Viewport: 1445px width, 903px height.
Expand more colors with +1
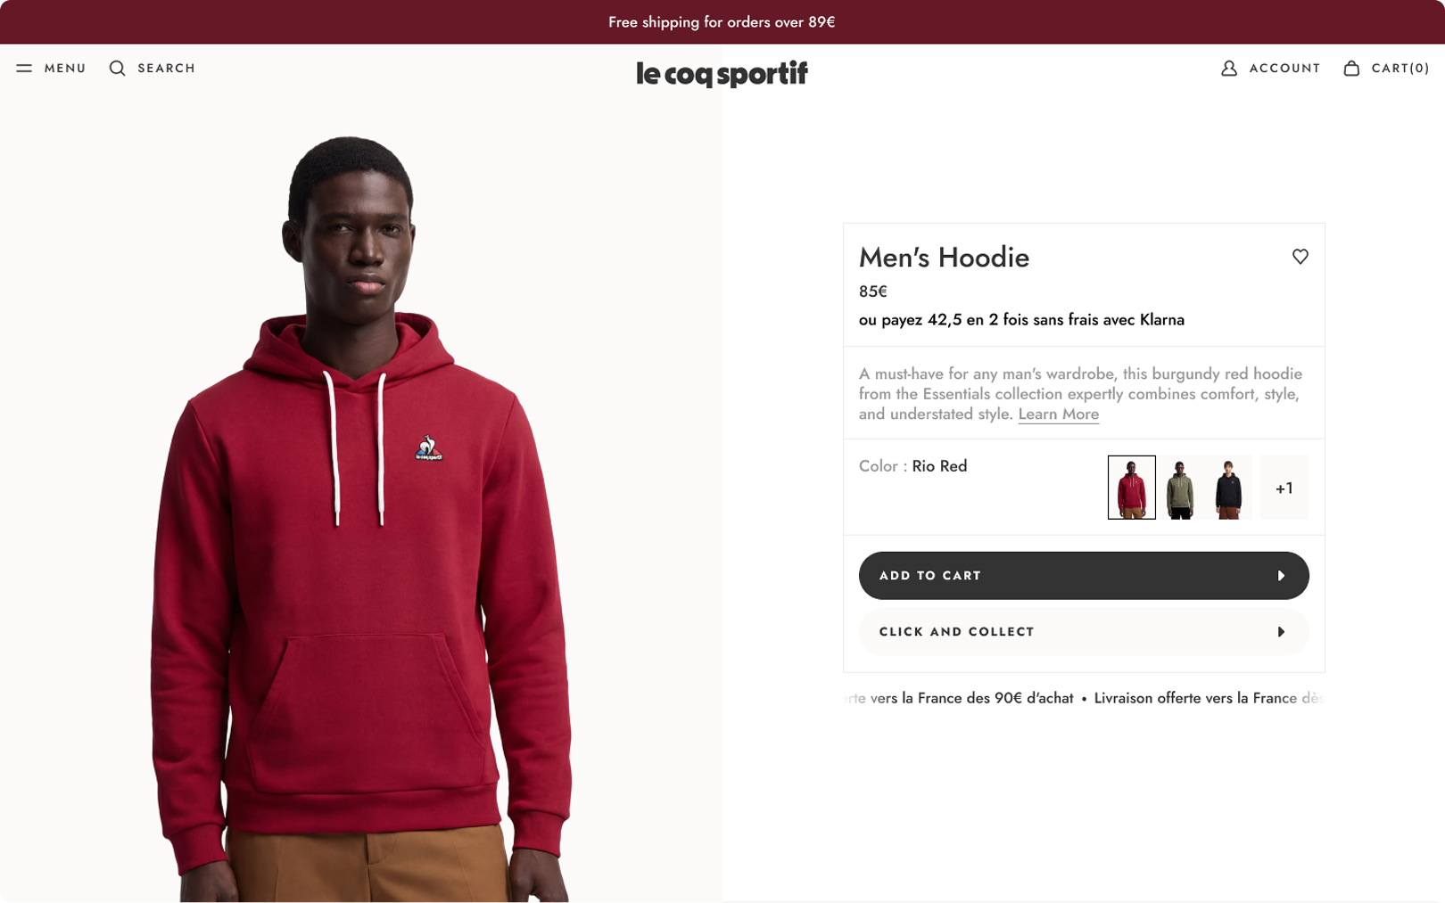pyautogui.click(x=1284, y=488)
